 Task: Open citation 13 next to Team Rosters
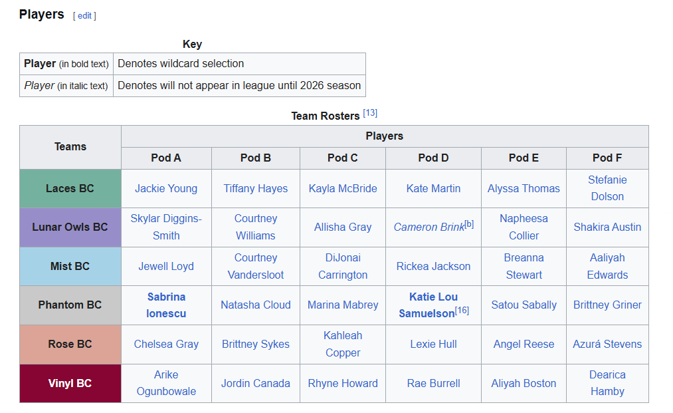click(370, 113)
